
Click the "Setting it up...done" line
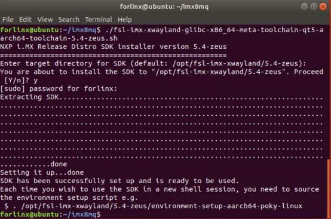42,172
